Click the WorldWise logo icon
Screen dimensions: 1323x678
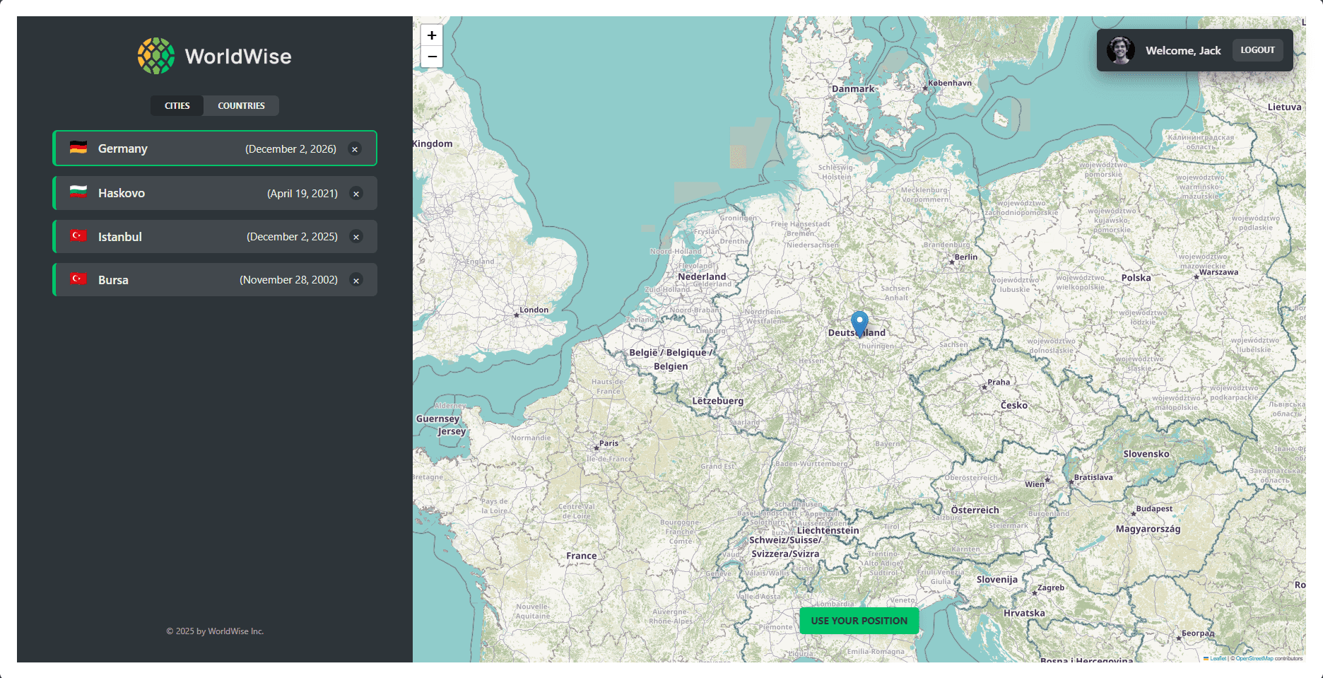[154, 55]
